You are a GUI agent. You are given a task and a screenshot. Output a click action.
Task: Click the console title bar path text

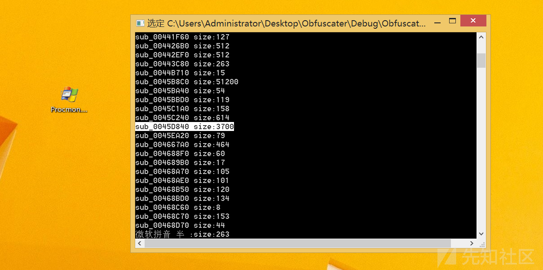287,23
